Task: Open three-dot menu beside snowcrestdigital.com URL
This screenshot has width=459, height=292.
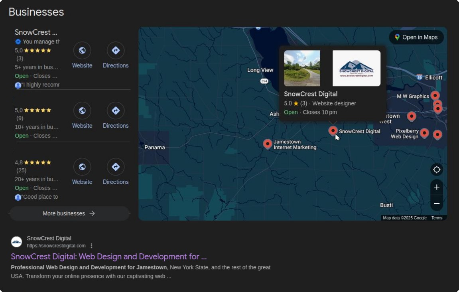Action: (91, 246)
